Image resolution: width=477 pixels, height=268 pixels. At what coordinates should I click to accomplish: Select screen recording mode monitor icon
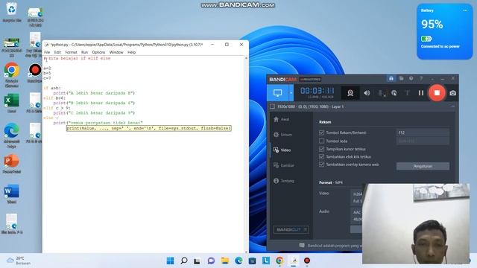point(277,92)
